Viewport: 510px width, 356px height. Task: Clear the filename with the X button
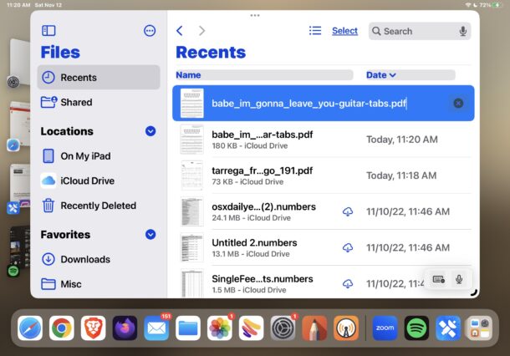458,103
